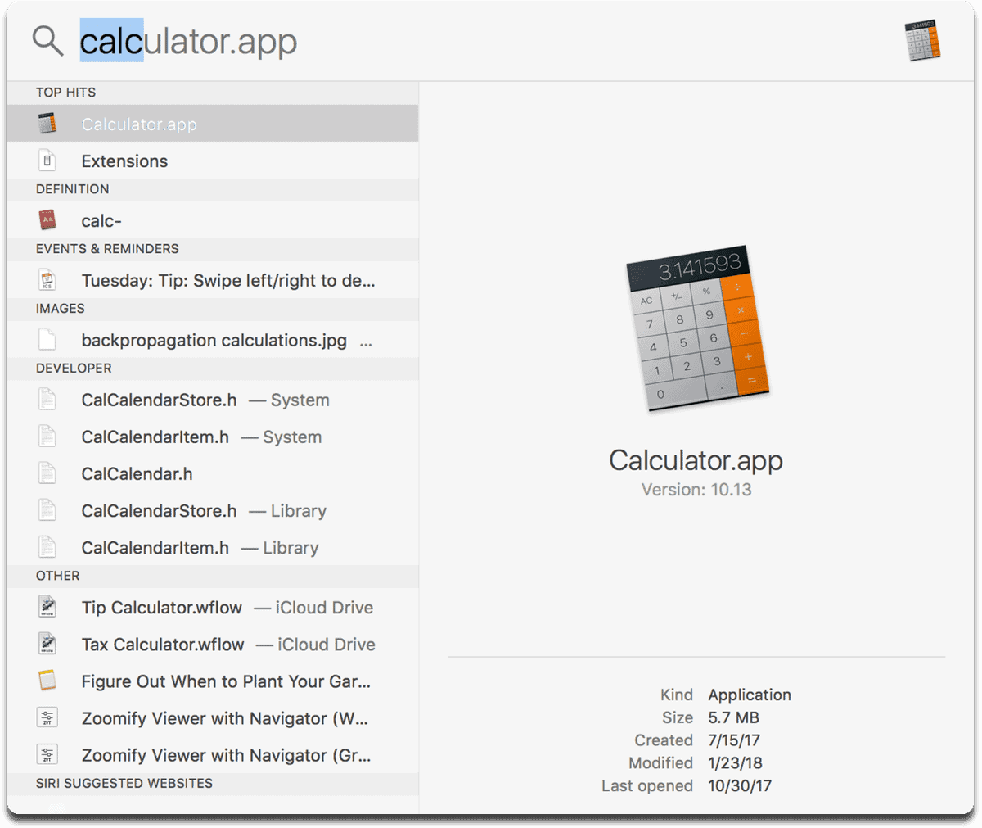Open CalCalendarStore.h System result

[213, 400]
